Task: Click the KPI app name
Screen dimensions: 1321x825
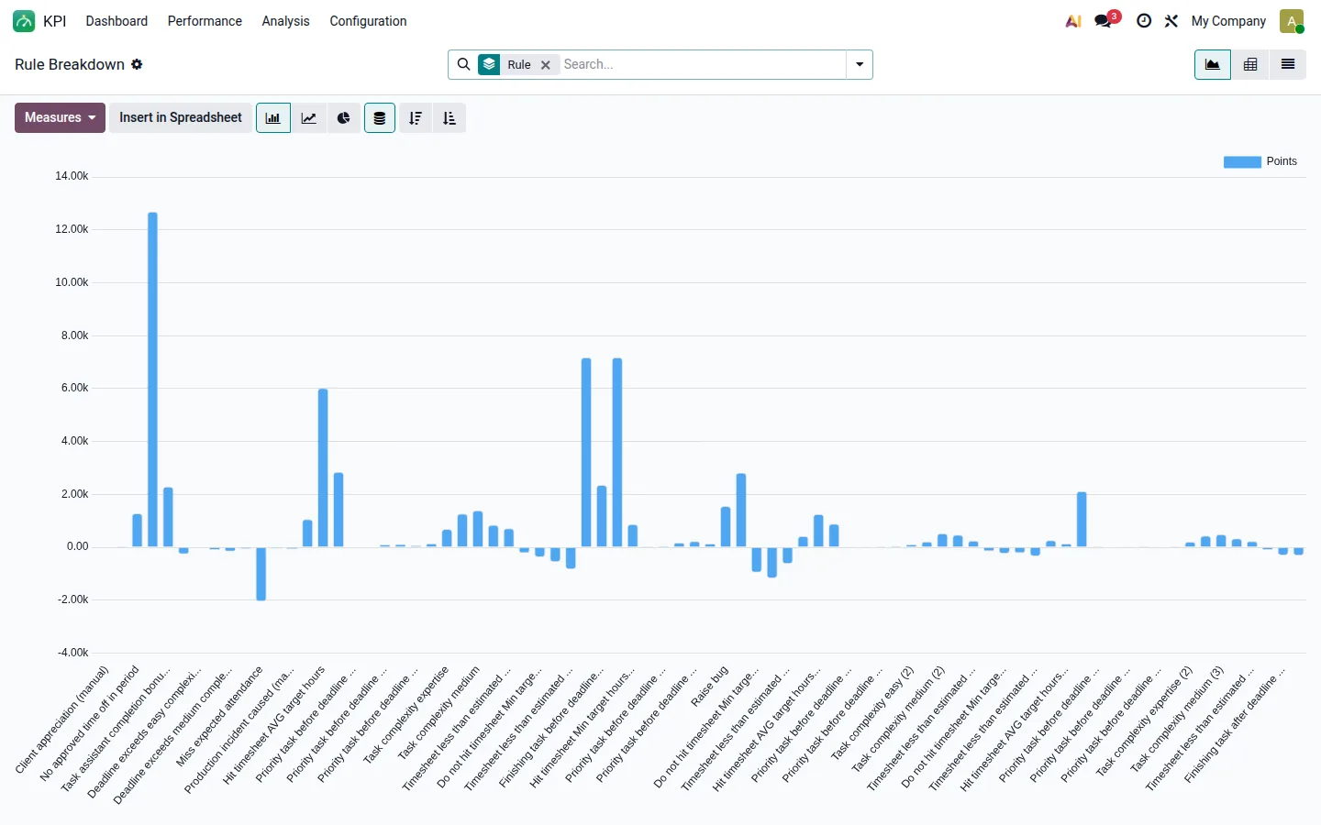Action: [55, 21]
